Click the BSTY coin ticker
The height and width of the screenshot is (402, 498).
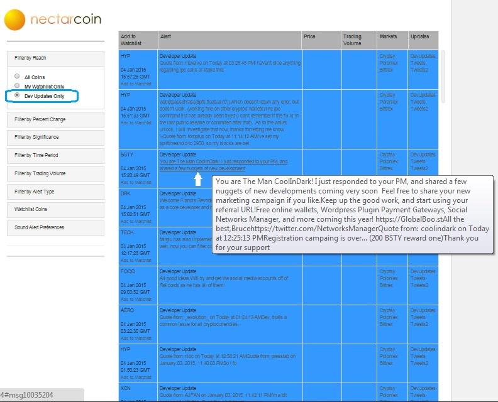click(127, 155)
